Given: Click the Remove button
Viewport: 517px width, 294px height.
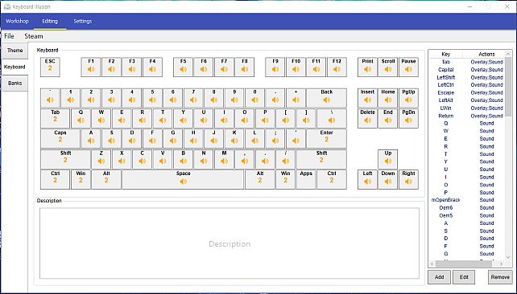Looking at the screenshot, I should (500, 277).
